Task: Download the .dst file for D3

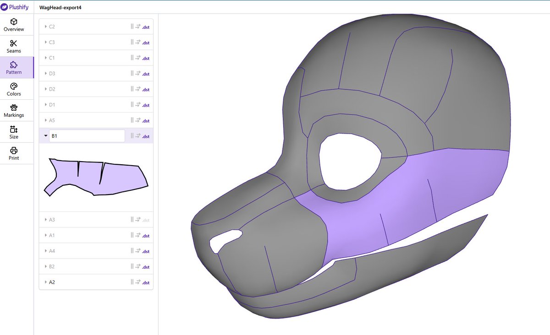Action: [x=146, y=74]
